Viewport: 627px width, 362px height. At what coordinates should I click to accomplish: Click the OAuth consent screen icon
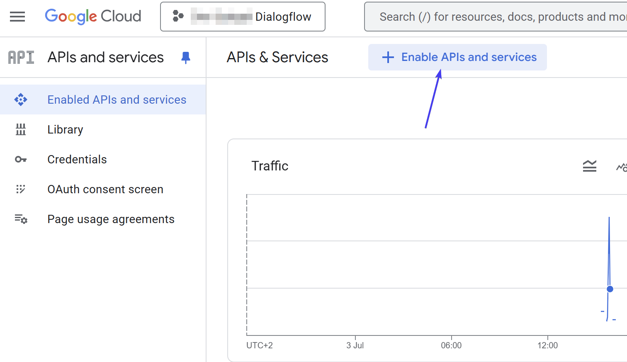pyautogui.click(x=21, y=190)
